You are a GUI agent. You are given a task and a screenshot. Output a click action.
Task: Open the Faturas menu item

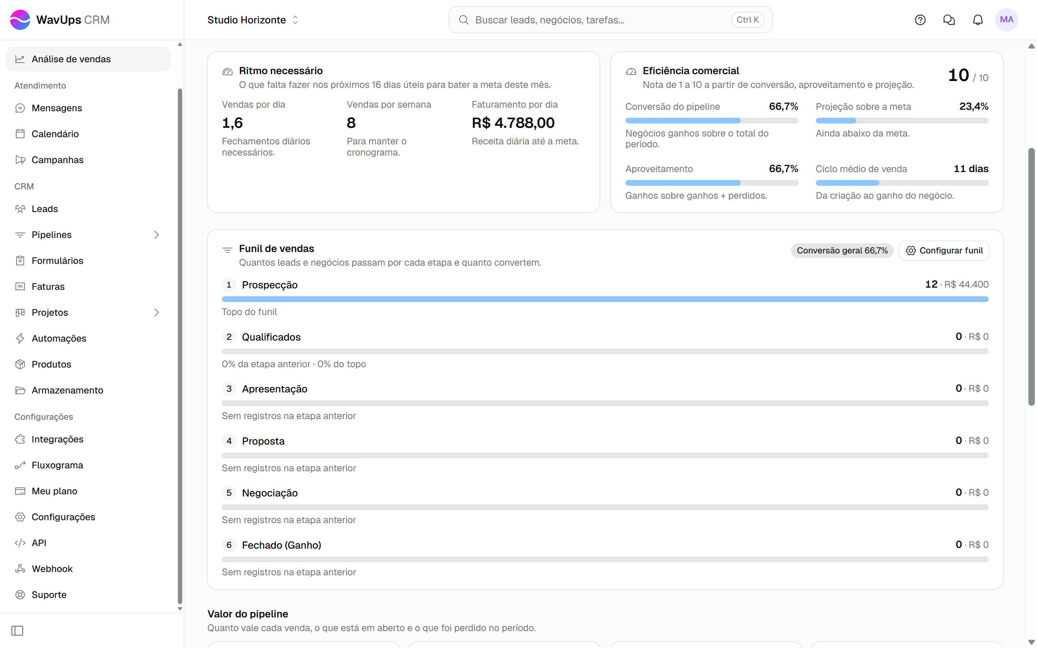pos(88,287)
